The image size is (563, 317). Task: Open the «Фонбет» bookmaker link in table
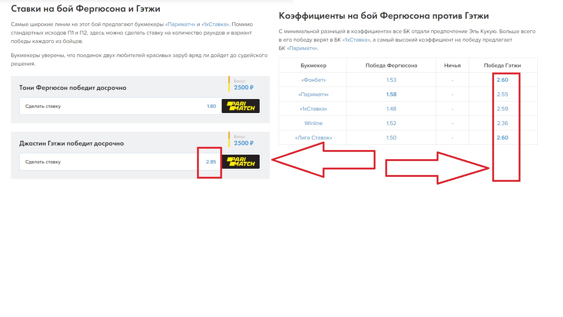(314, 80)
